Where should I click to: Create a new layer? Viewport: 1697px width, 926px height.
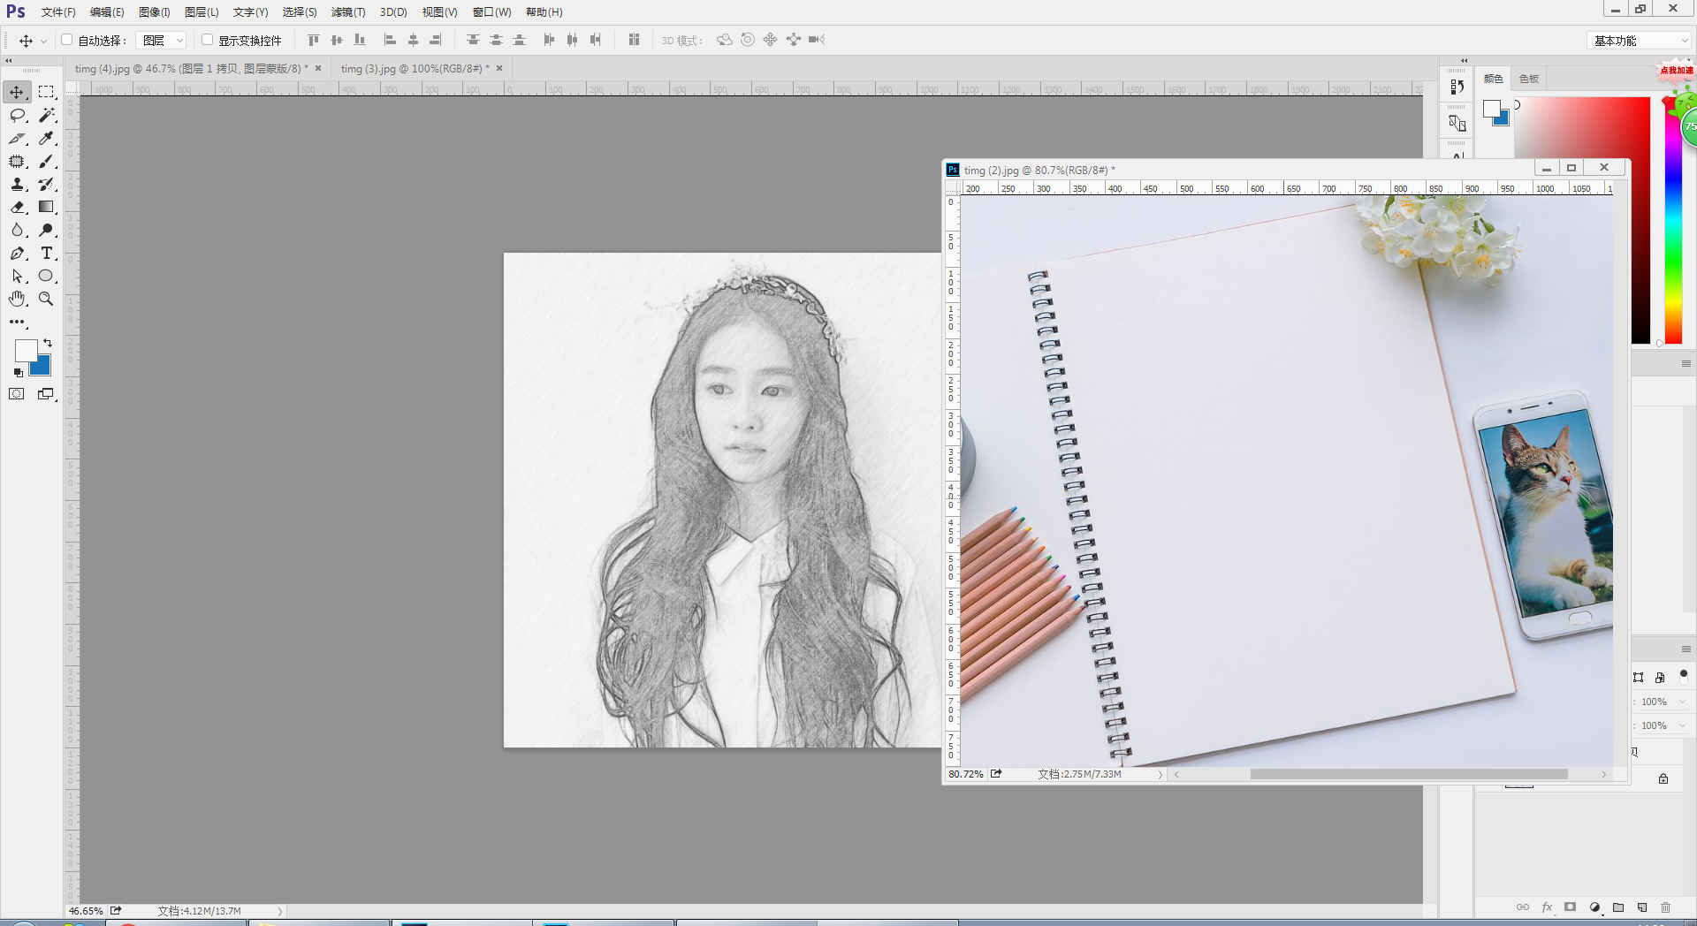(x=1642, y=907)
